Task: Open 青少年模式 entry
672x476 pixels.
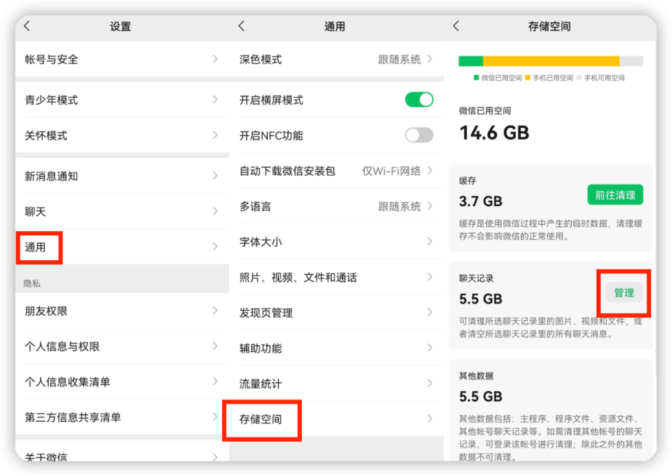Action: tap(122, 100)
